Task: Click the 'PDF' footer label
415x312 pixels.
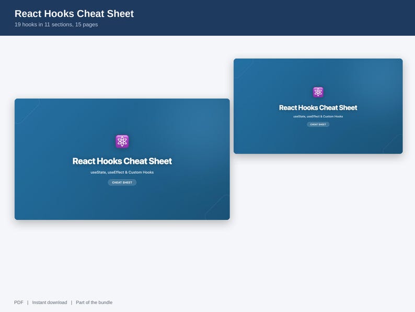Action: click(18, 303)
